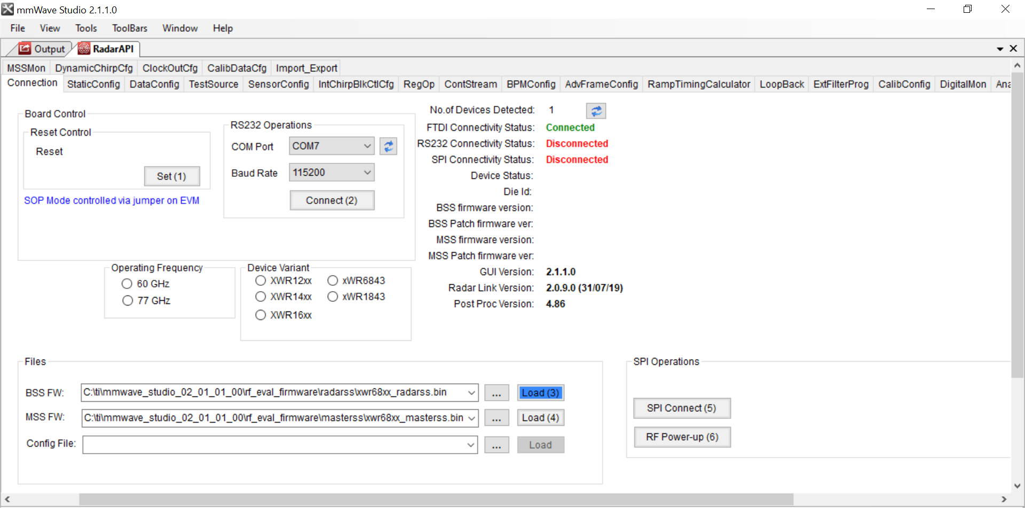Open the AdvFrameConfig tab
Viewport: 1025px width, 508px height.
click(x=602, y=84)
